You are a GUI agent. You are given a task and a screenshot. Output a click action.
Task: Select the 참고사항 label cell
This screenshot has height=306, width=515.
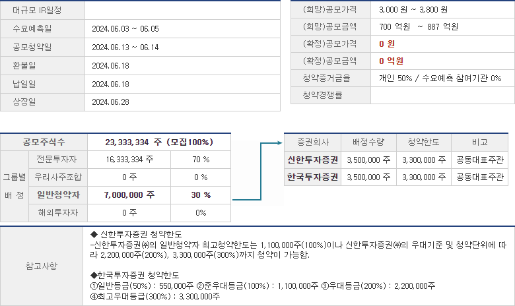click(42, 266)
